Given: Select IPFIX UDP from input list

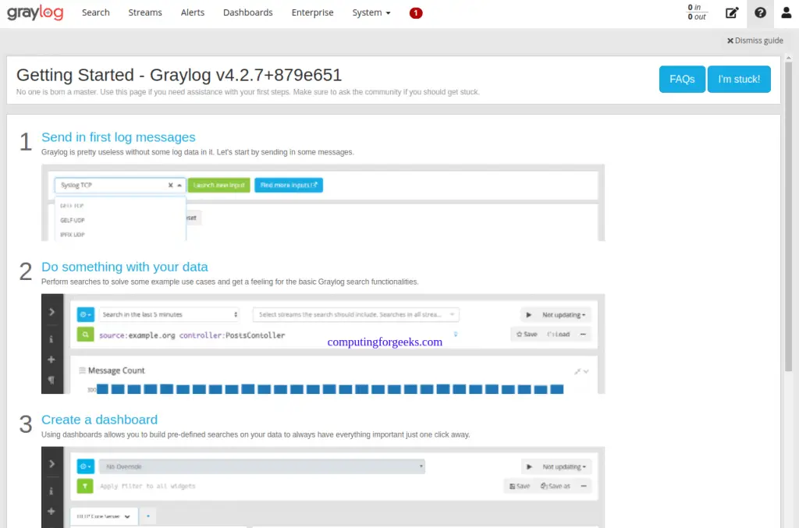Looking at the screenshot, I should [x=73, y=235].
